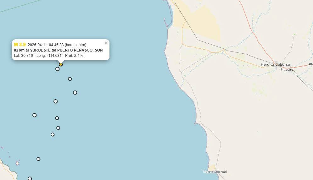The image size is (313, 180).
Task: Select middle marker of three stacked markers
Action: click(58, 128)
